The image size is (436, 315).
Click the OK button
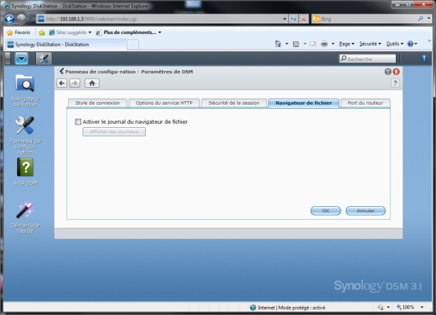click(326, 211)
